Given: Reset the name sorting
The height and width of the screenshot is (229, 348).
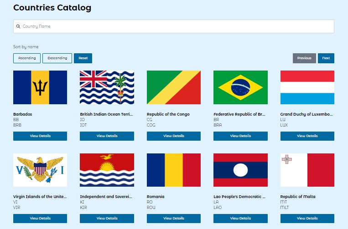Looking at the screenshot, I should click(x=83, y=58).
